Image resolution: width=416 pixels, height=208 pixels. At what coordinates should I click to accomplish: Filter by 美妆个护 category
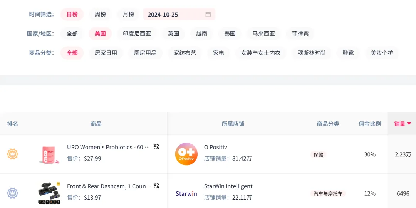click(x=382, y=53)
